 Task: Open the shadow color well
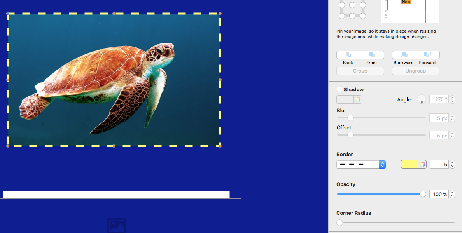click(x=345, y=99)
